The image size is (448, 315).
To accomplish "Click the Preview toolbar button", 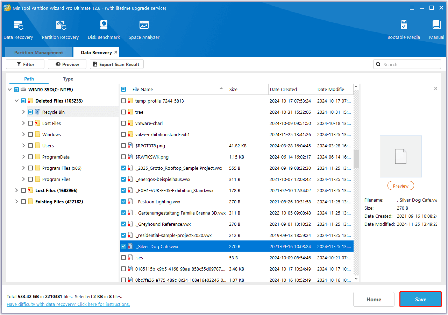I will [x=67, y=64].
